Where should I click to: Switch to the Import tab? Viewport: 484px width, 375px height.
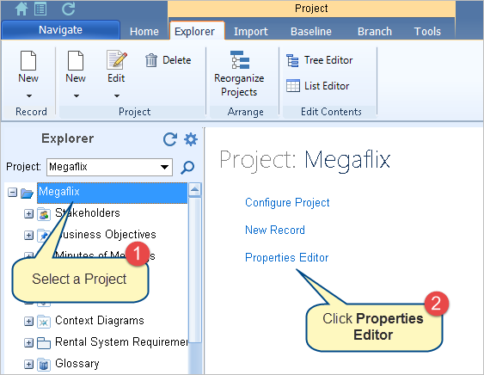251,31
